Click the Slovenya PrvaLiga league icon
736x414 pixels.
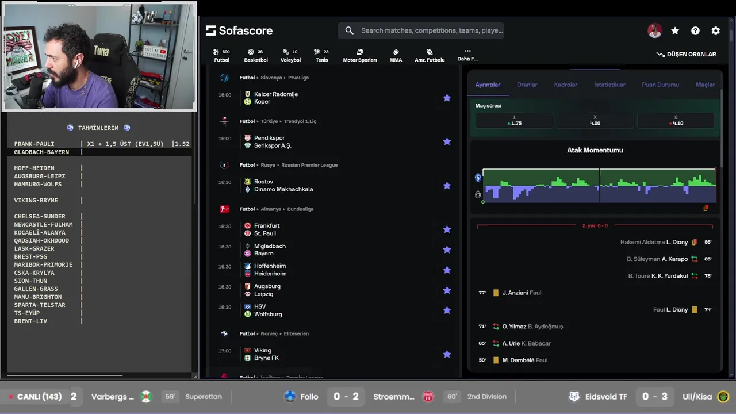[x=224, y=77]
